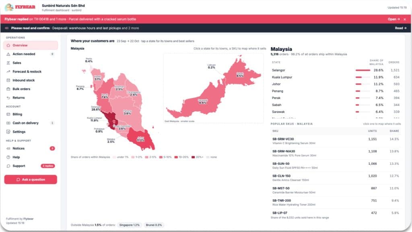Click the Sabah row in state list
Image resolution: width=412 pixels, height=232 pixels.
tap(336, 105)
